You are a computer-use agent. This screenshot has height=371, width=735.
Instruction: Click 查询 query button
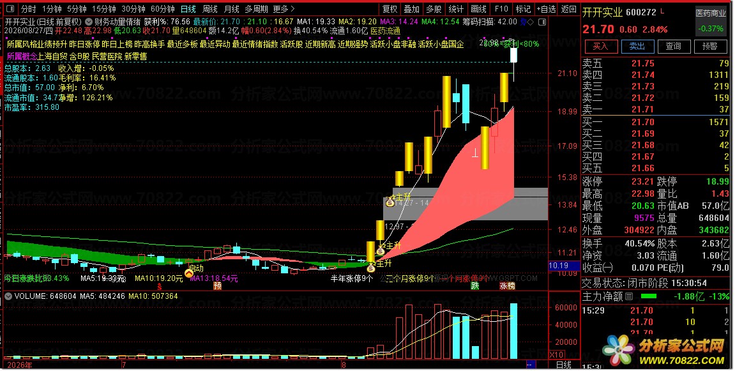click(674, 46)
